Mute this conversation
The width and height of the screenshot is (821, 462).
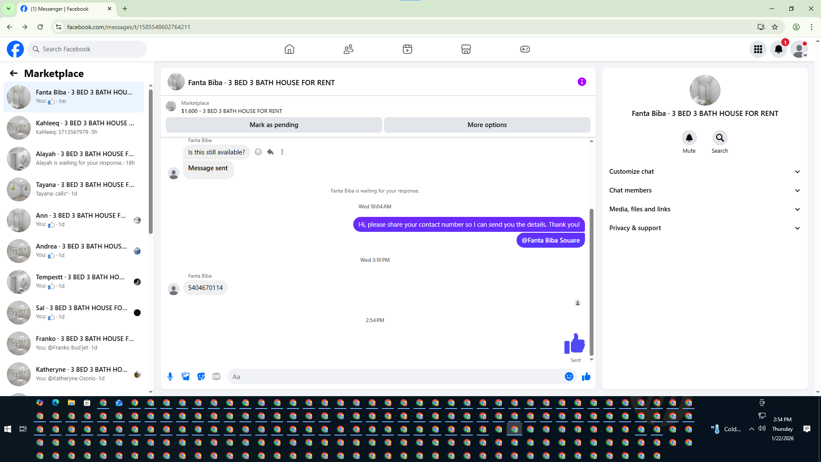689,138
